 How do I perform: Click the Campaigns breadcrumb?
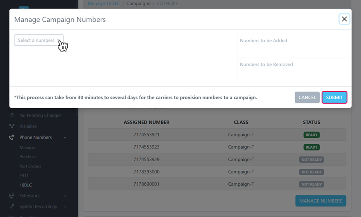[138, 4]
